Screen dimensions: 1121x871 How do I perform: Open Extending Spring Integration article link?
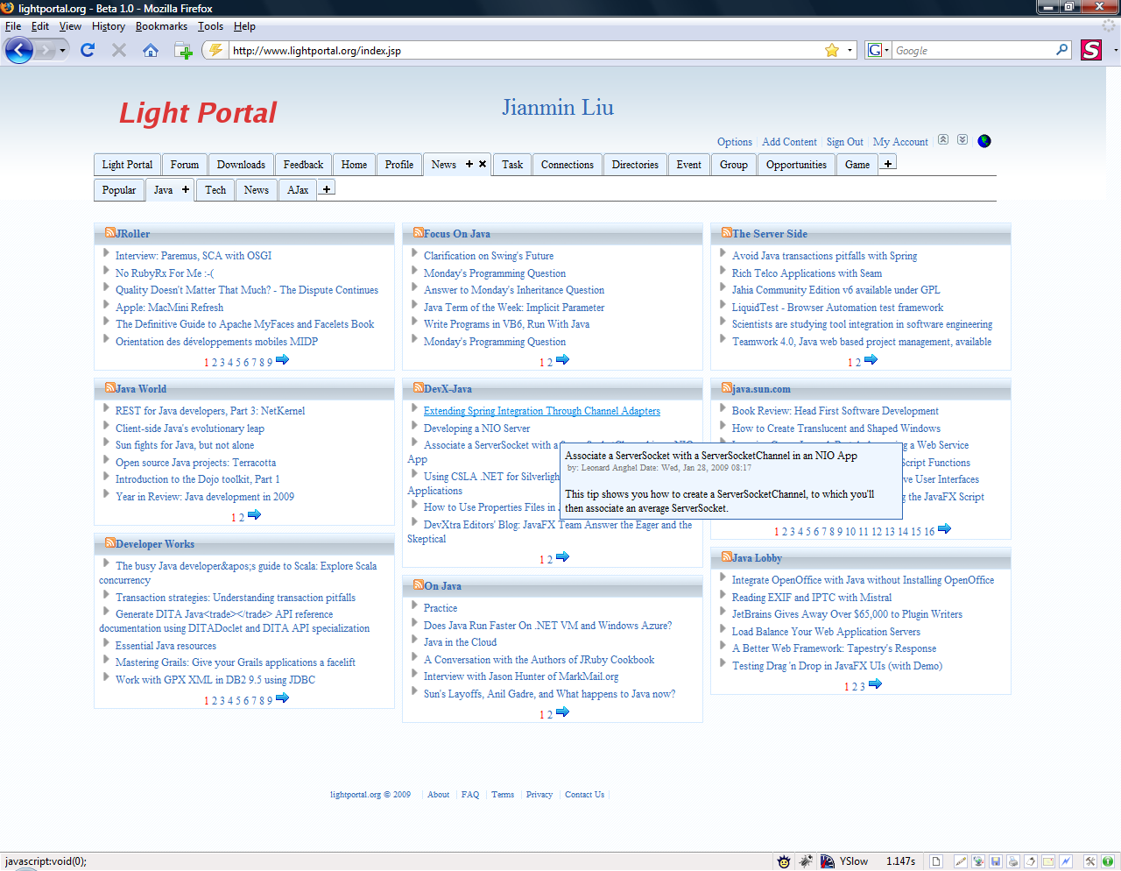(542, 411)
